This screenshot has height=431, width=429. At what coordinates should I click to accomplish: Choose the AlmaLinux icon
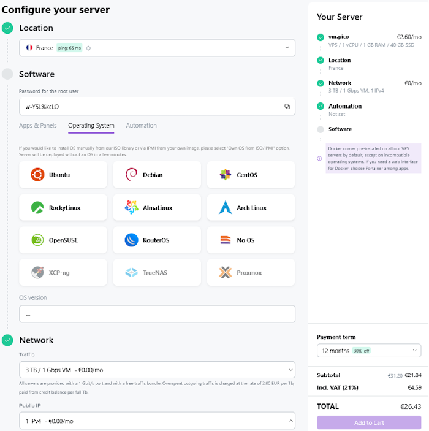click(131, 208)
